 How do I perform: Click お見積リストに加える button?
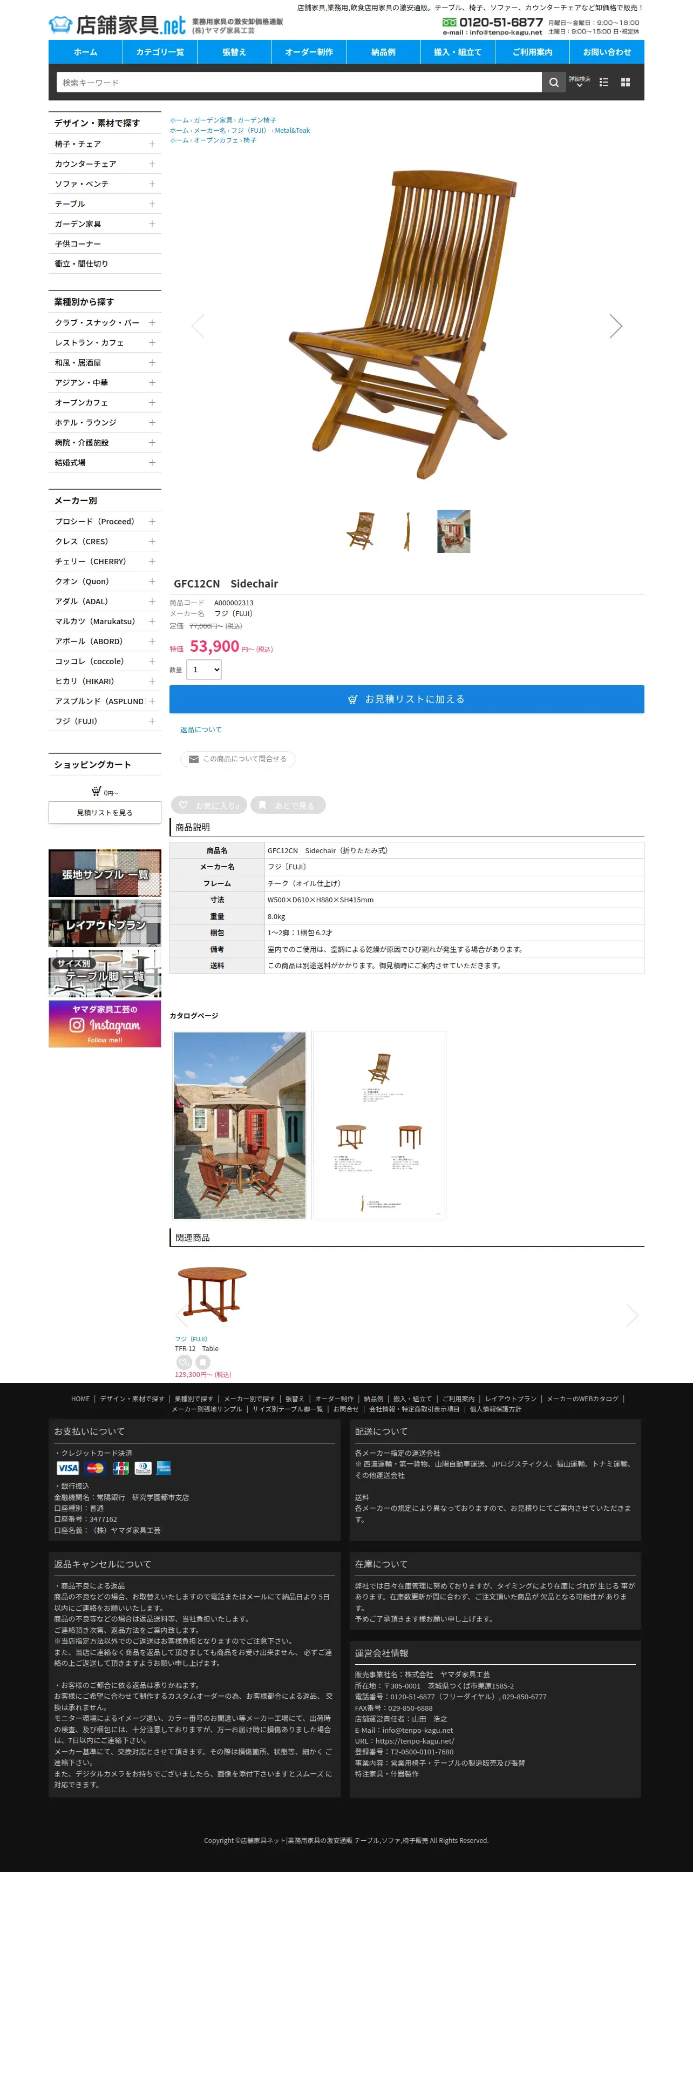(406, 699)
